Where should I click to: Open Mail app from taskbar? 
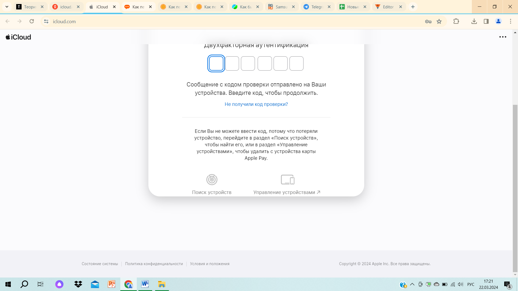[x=95, y=284]
